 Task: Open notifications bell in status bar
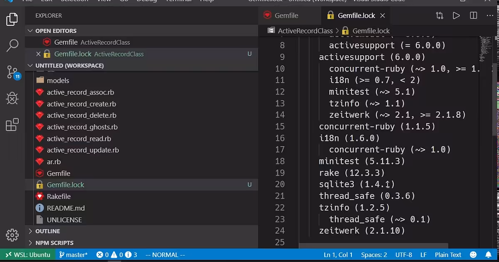pos(488,255)
